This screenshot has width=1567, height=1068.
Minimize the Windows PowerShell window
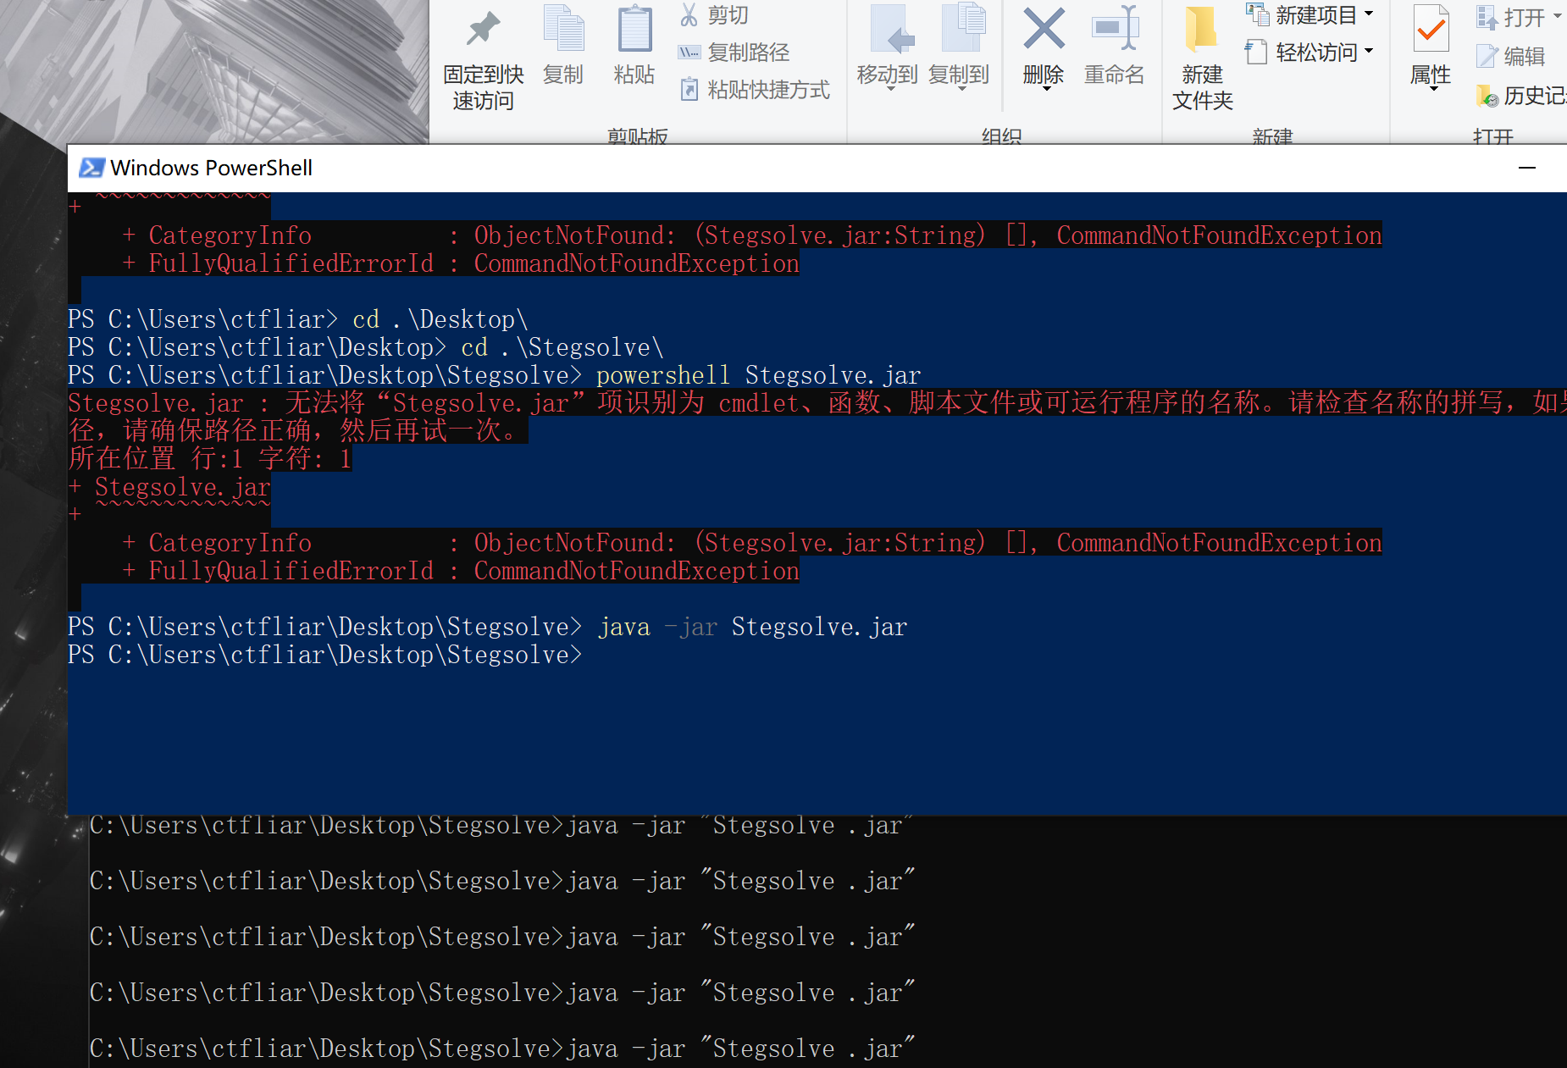coord(1527,168)
